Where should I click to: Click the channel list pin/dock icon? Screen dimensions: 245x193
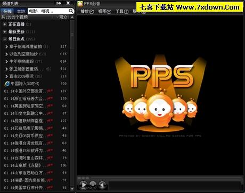tap(59, 3)
